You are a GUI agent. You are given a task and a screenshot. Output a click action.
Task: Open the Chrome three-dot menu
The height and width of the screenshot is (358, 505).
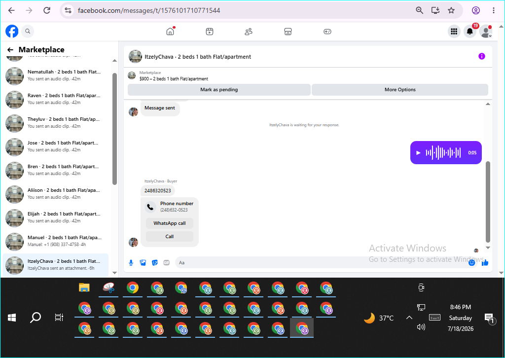click(493, 10)
